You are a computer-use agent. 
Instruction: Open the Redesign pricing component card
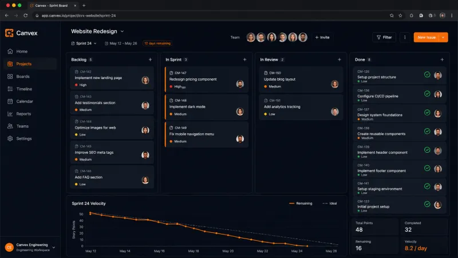click(207, 80)
